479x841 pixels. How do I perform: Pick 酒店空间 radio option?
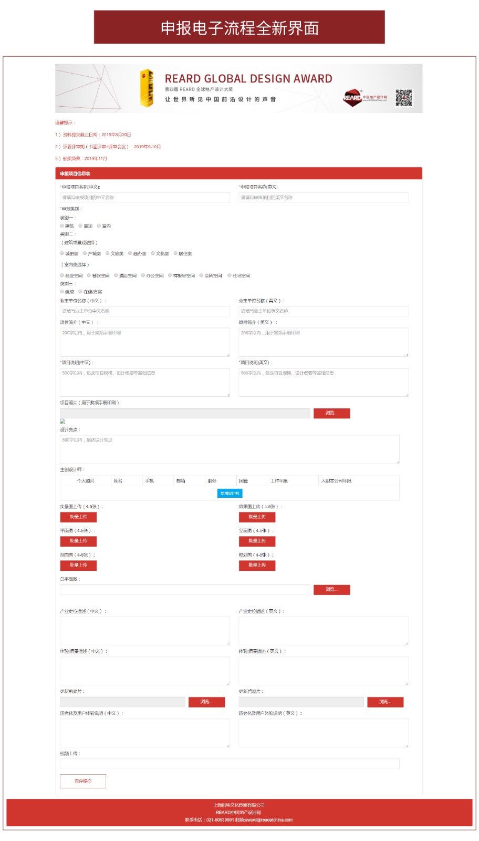point(116,275)
